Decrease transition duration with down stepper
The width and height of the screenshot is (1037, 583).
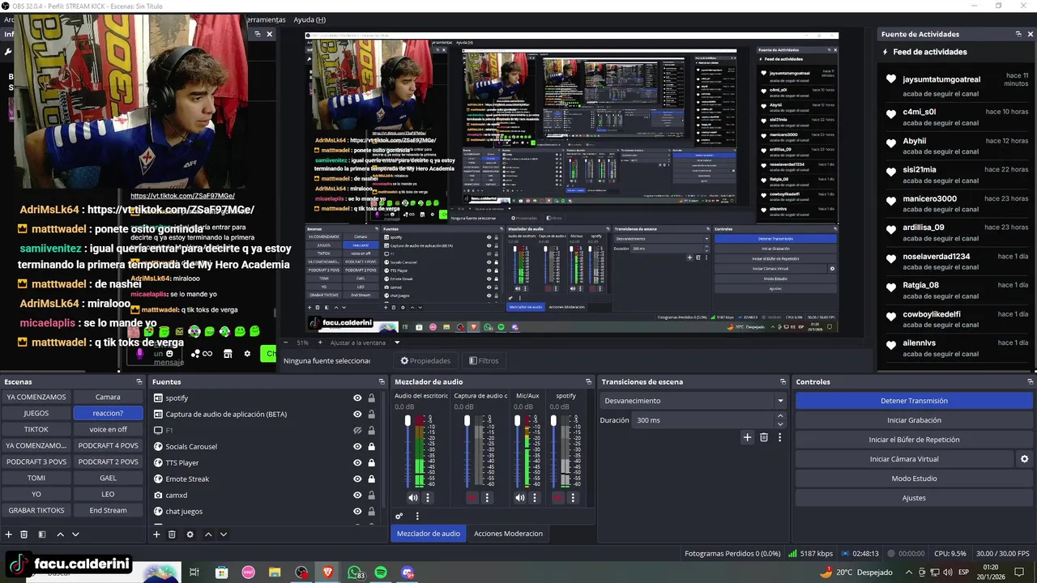pos(780,424)
